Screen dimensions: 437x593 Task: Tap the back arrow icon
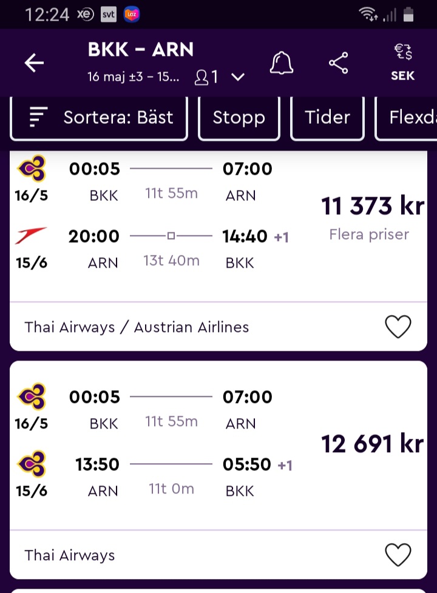pyautogui.click(x=34, y=63)
